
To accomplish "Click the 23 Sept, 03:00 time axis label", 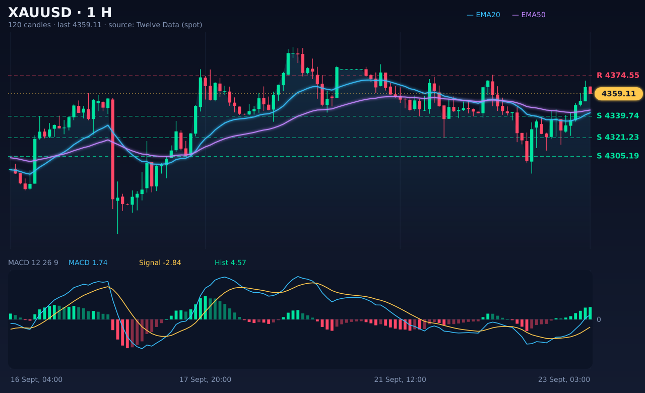I will coord(564,379).
